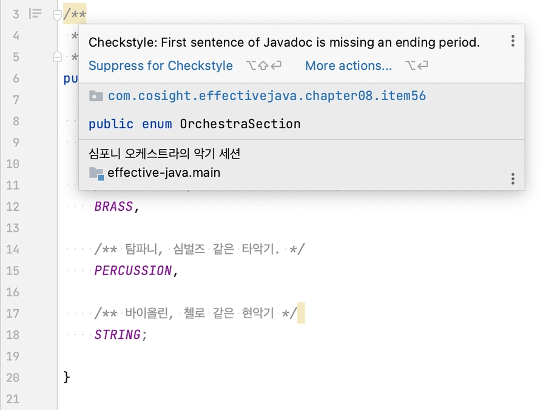Select the PERCUSSION enum constant
This screenshot has height=410, width=546.
tap(132, 270)
